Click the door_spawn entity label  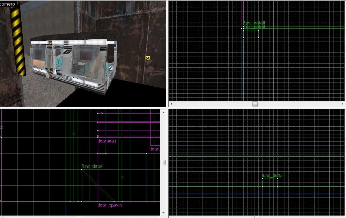pyautogui.click(x=110, y=205)
